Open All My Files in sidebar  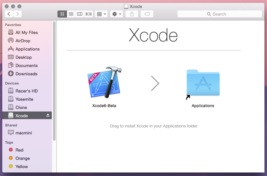point(27,32)
